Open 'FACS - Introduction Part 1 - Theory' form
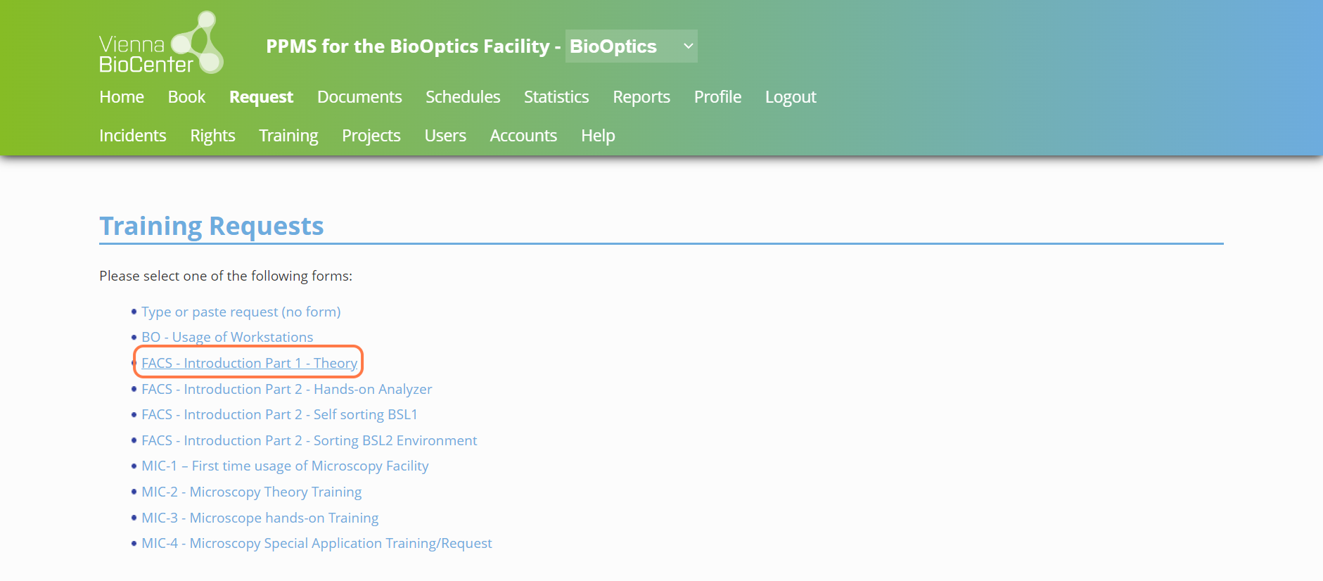The height and width of the screenshot is (581, 1323). (250, 363)
